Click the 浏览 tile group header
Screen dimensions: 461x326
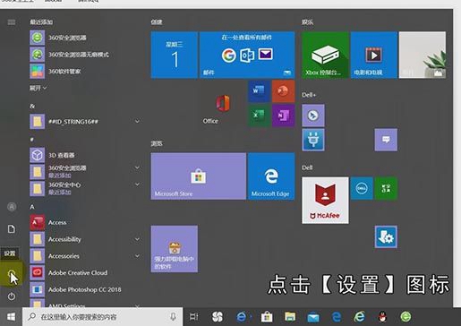click(157, 143)
